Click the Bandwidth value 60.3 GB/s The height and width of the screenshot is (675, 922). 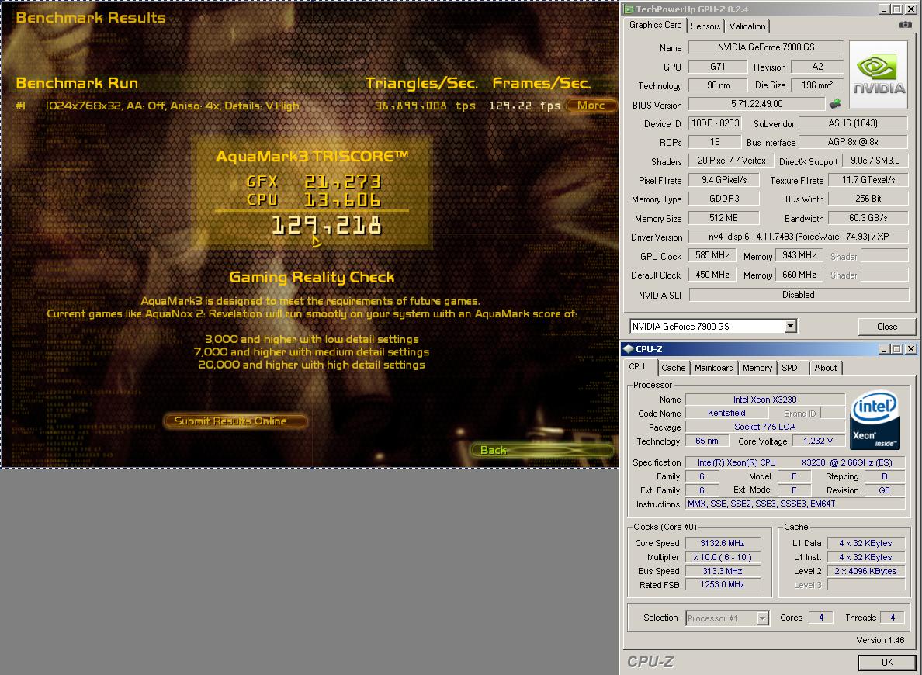(x=868, y=218)
